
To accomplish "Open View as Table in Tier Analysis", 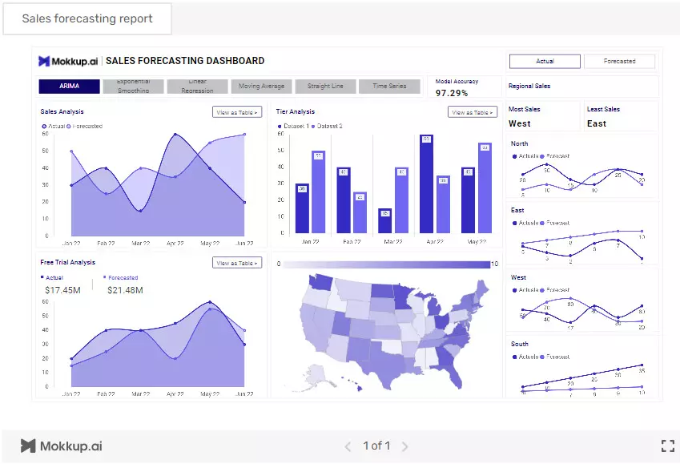I will [x=472, y=112].
